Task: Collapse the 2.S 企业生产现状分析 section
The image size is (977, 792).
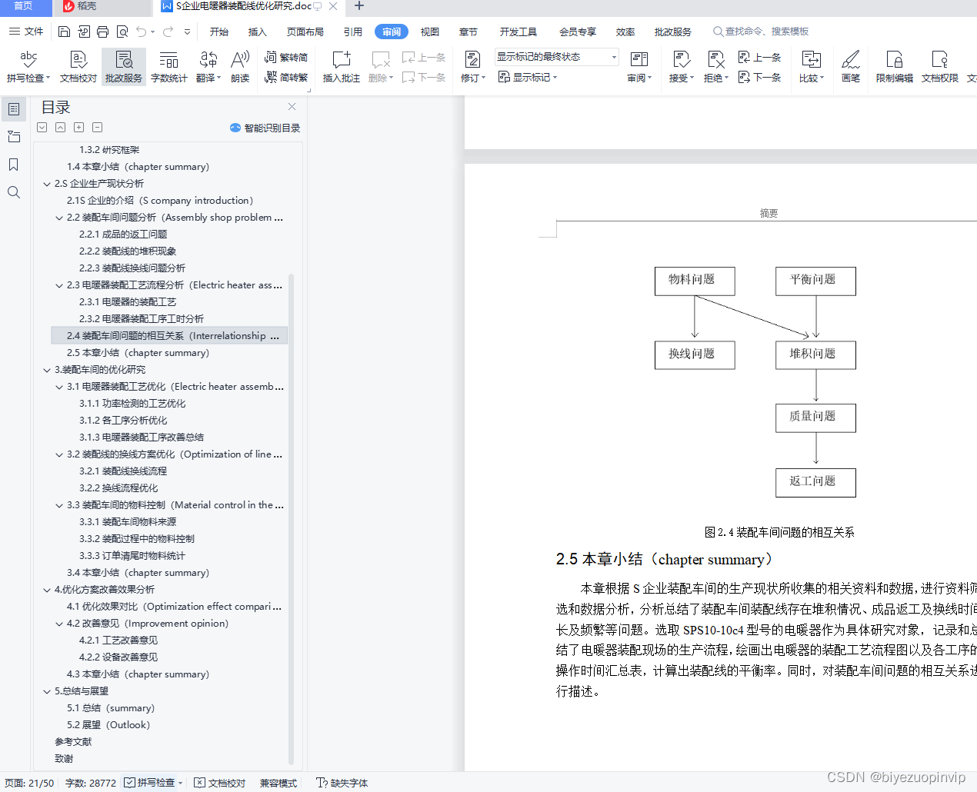Action: (47, 184)
